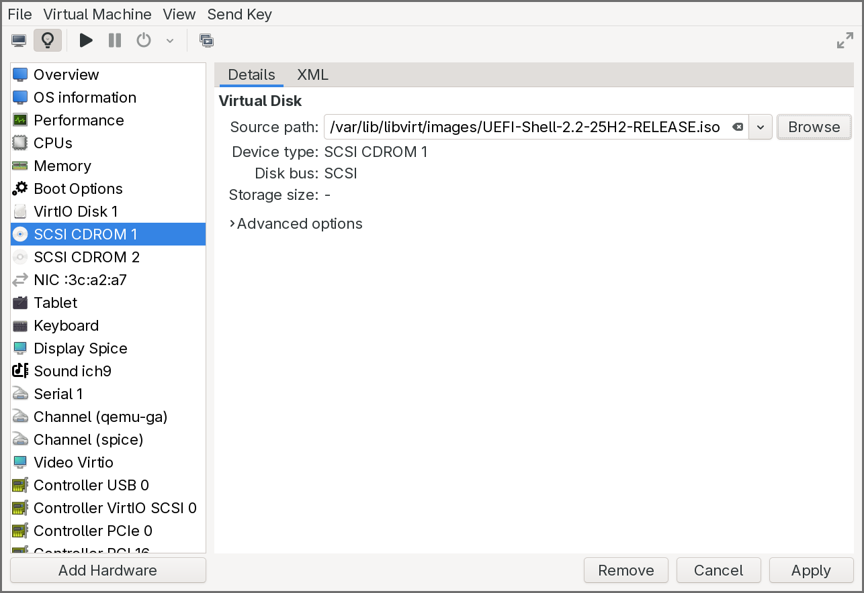Open the power options dropdown arrow

click(169, 40)
